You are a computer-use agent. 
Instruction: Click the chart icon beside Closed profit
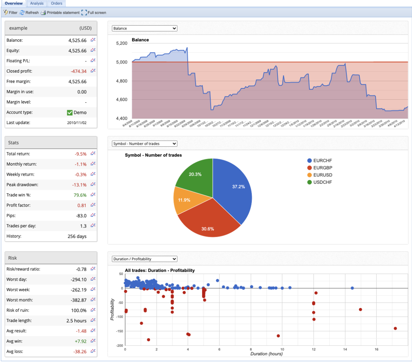pos(93,71)
